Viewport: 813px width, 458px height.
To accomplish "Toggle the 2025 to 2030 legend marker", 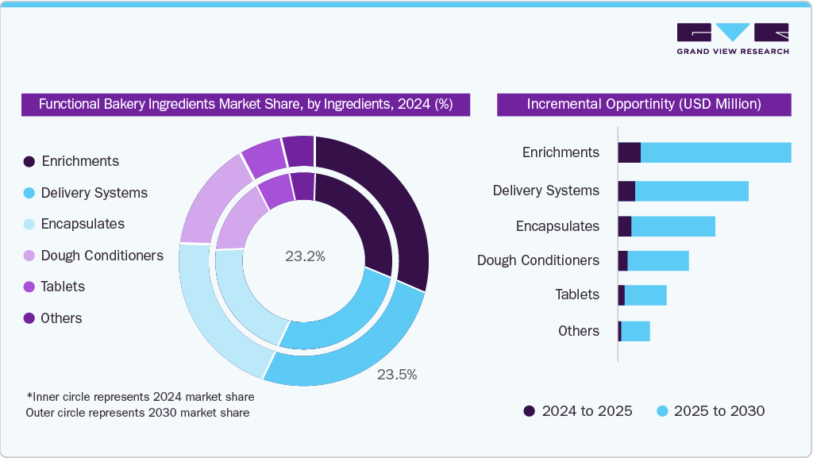I will (663, 410).
